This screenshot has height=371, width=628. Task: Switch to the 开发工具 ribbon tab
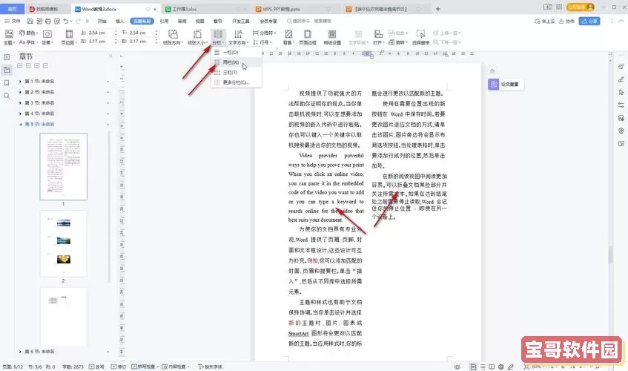(x=241, y=21)
